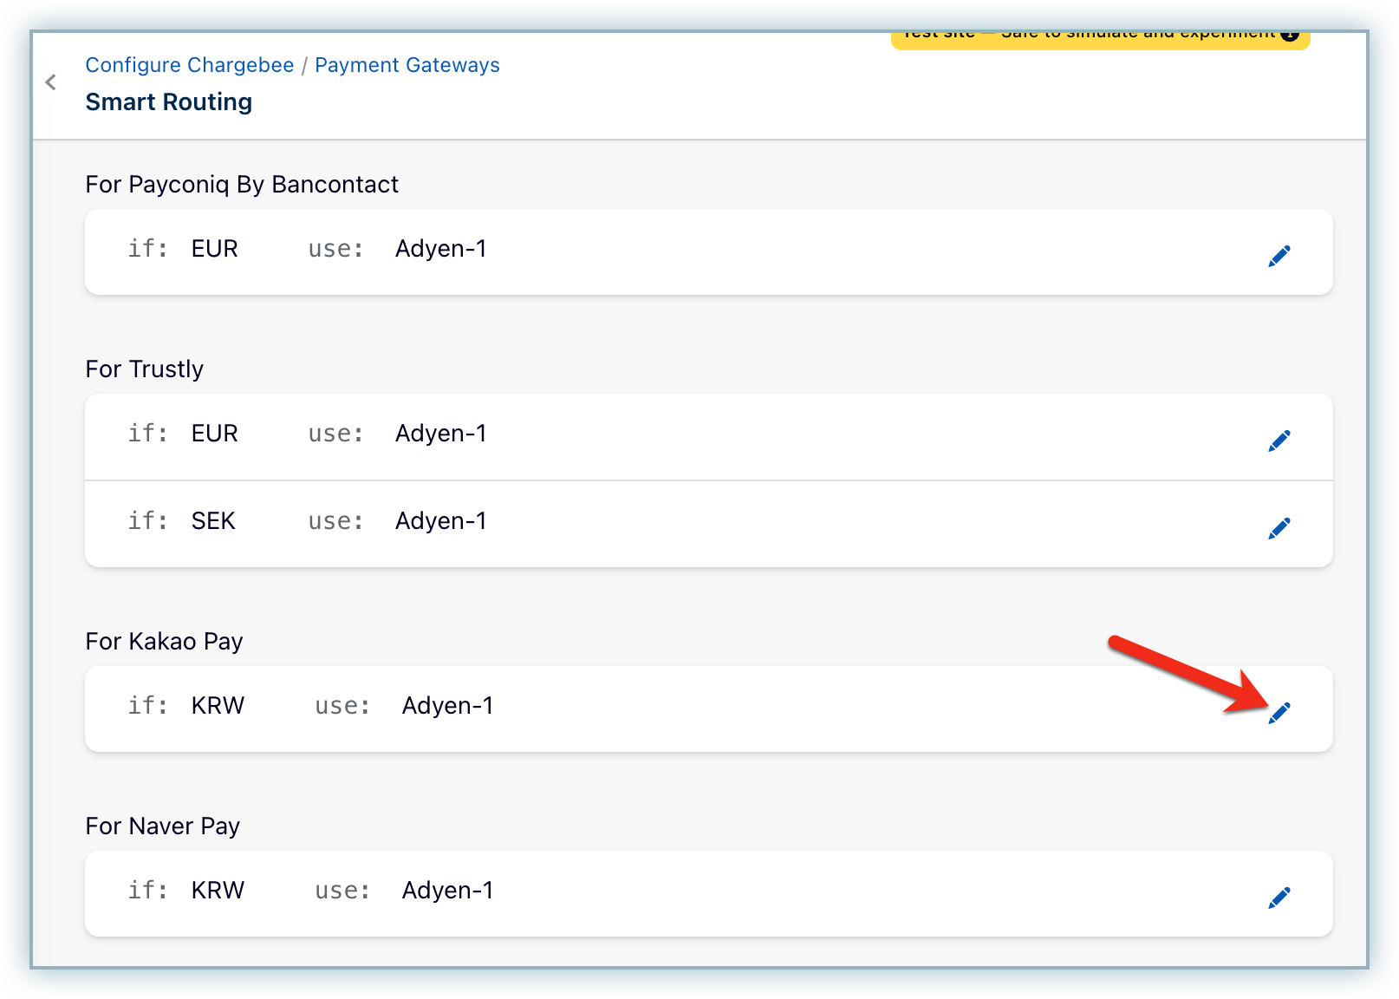Click Adyen-1 in the Naver Pay rule
Screen dimensions: 1399x999
point(448,891)
